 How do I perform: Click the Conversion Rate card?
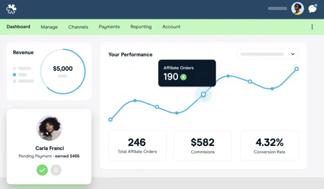click(x=269, y=145)
